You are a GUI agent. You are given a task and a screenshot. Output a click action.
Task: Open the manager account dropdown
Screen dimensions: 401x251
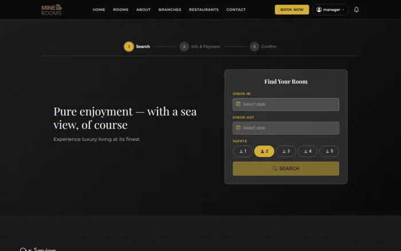coord(330,10)
